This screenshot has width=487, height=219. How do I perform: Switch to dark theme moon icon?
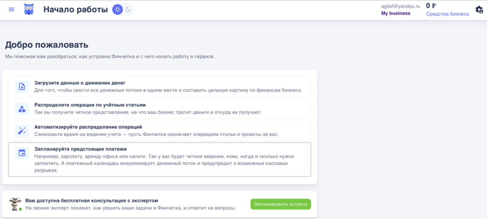pyautogui.click(x=128, y=10)
